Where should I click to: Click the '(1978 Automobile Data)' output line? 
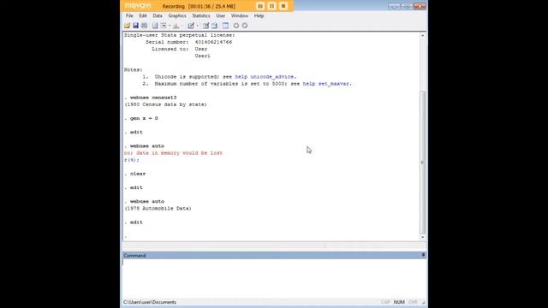click(158, 208)
